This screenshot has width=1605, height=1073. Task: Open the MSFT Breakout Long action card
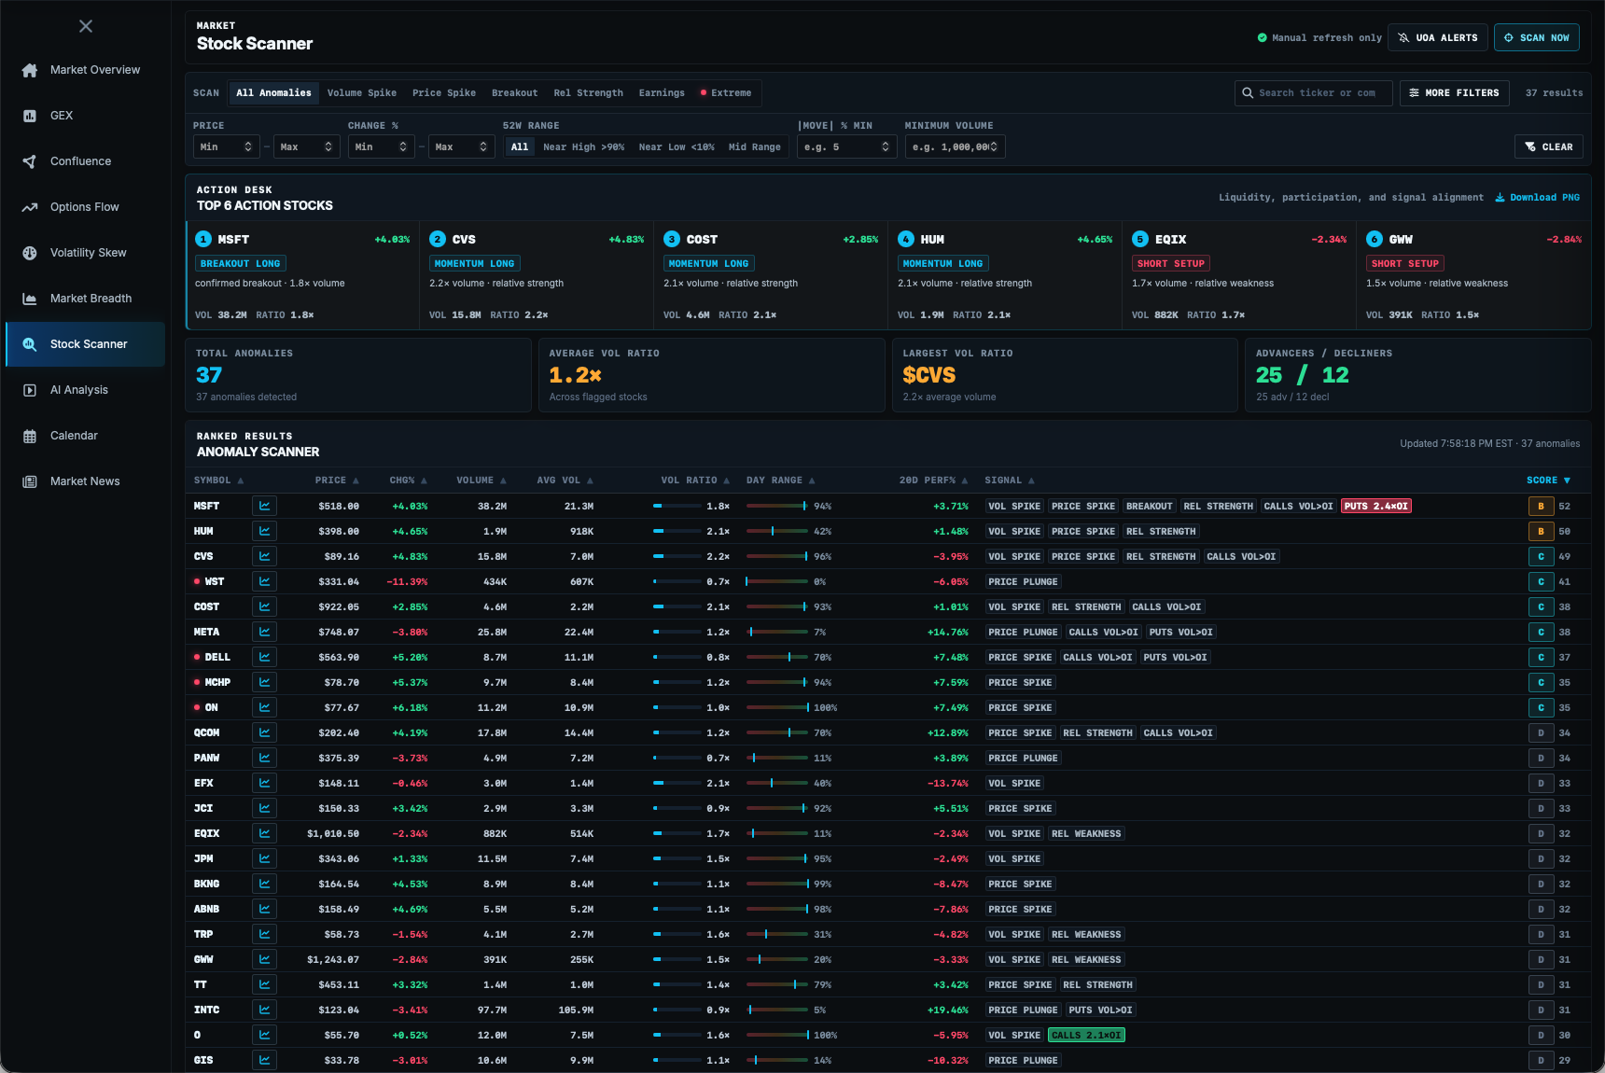point(302,275)
